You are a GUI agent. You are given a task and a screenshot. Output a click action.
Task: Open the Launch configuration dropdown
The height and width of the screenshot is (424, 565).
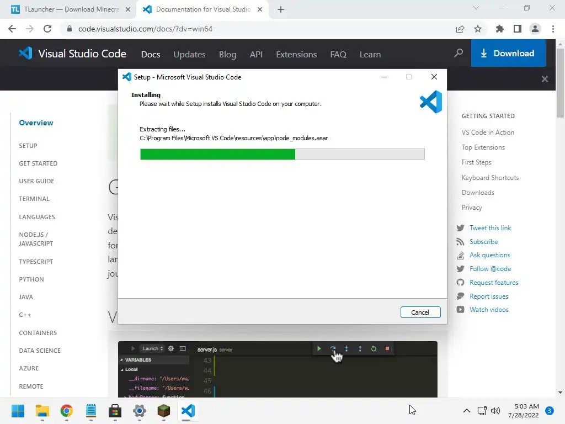(x=152, y=348)
